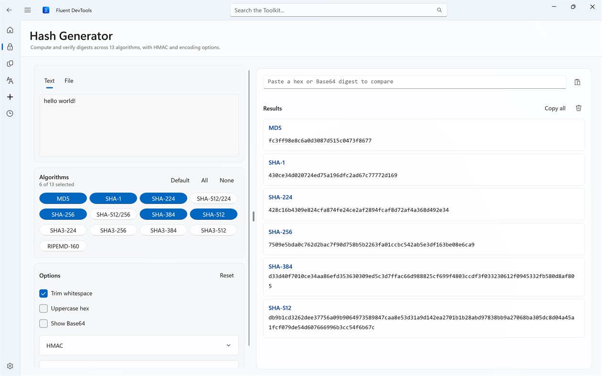Click the search magnifier icon

click(x=439, y=10)
